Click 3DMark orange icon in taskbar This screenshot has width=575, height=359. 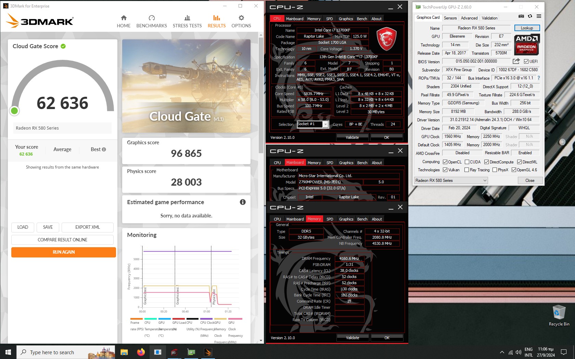(208, 352)
